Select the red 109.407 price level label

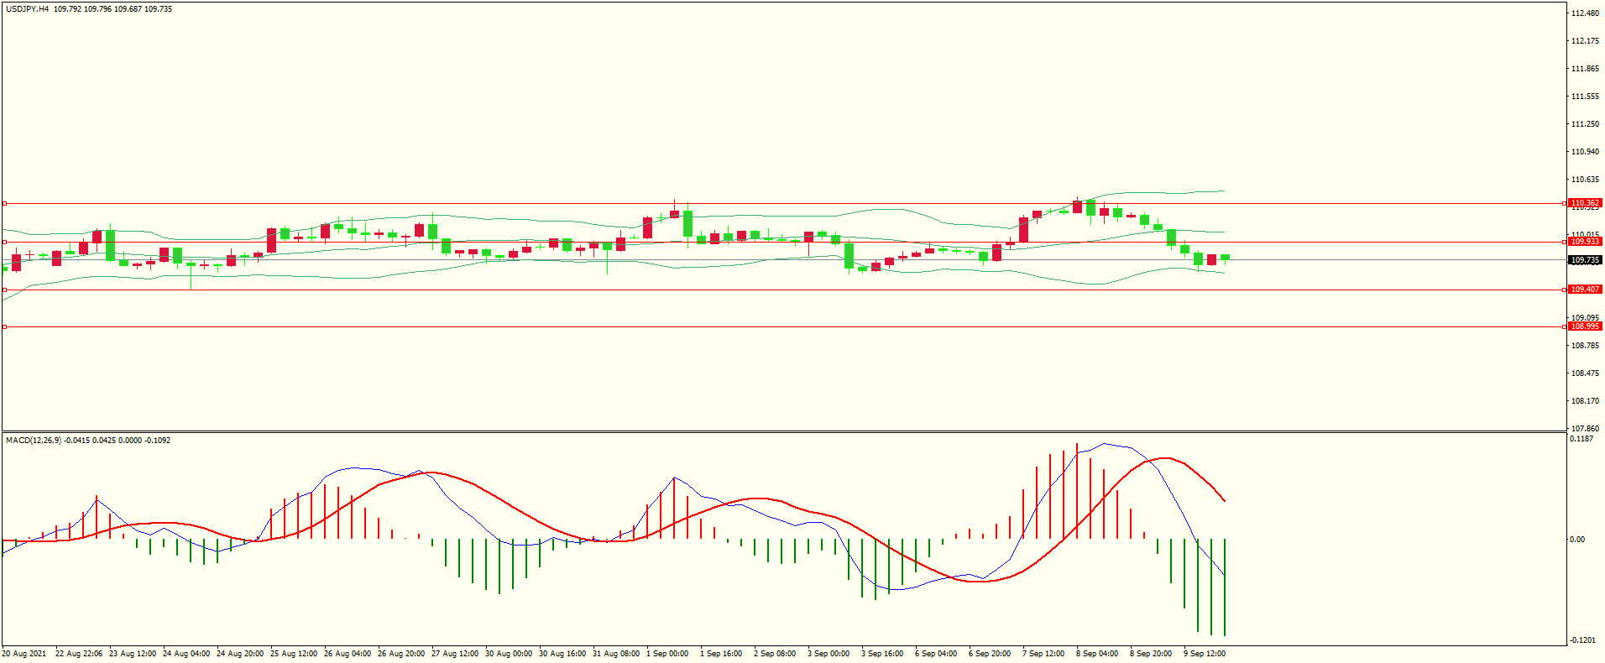point(1585,290)
